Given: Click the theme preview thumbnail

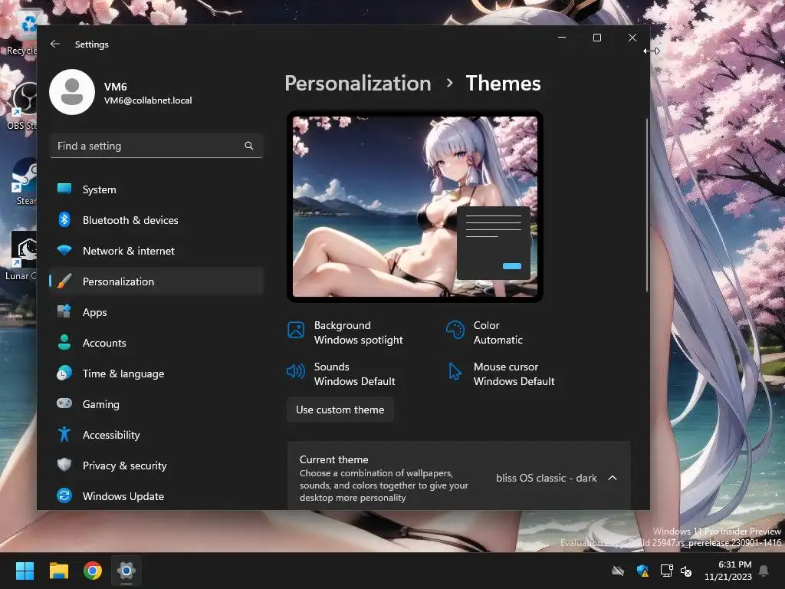Looking at the screenshot, I should (x=415, y=206).
